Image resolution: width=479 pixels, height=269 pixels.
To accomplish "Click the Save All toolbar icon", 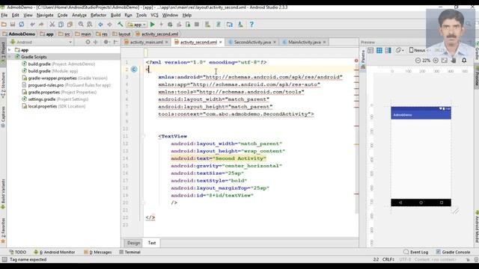I will (x=13, y=25).
